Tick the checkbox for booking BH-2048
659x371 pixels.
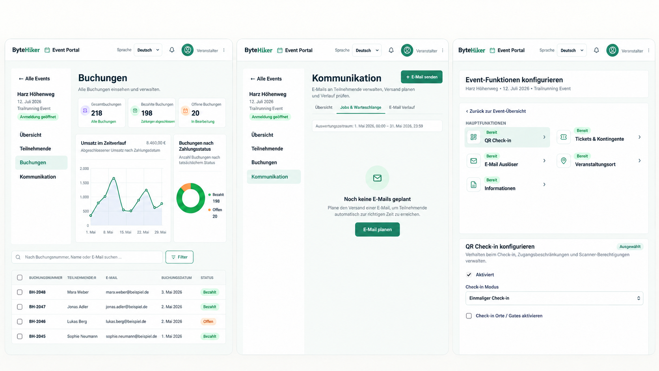20,292
